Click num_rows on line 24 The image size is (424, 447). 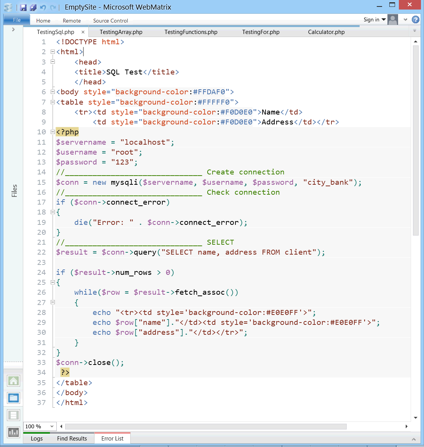pyautogui.click(x=133, y=273)
